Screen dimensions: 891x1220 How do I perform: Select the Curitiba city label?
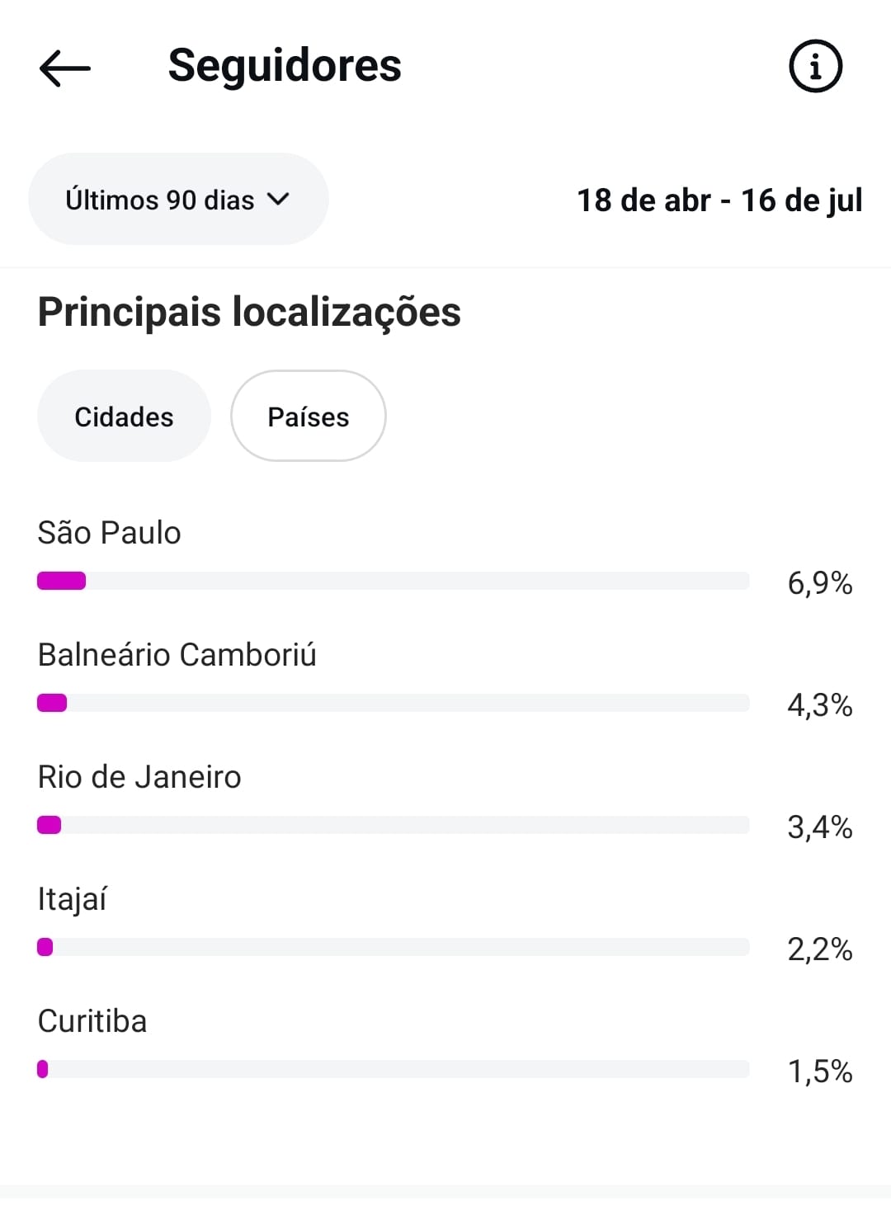(92, 1021)
